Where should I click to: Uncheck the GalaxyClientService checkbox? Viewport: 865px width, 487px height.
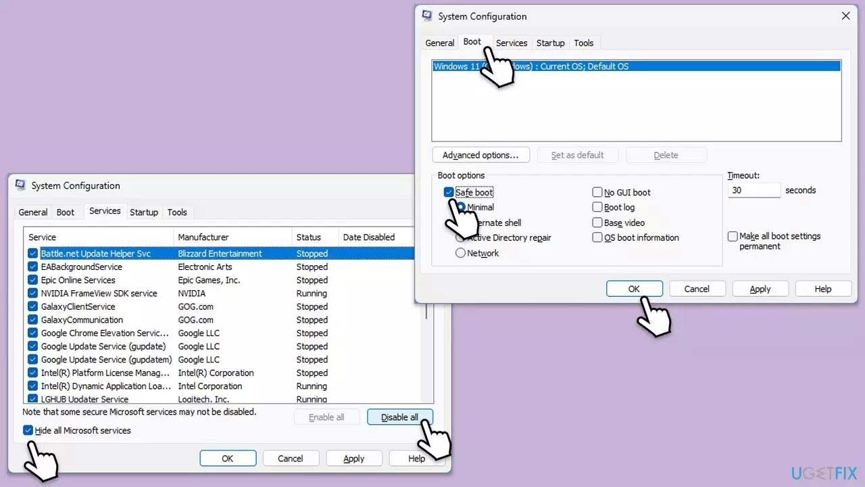point(32,306)
